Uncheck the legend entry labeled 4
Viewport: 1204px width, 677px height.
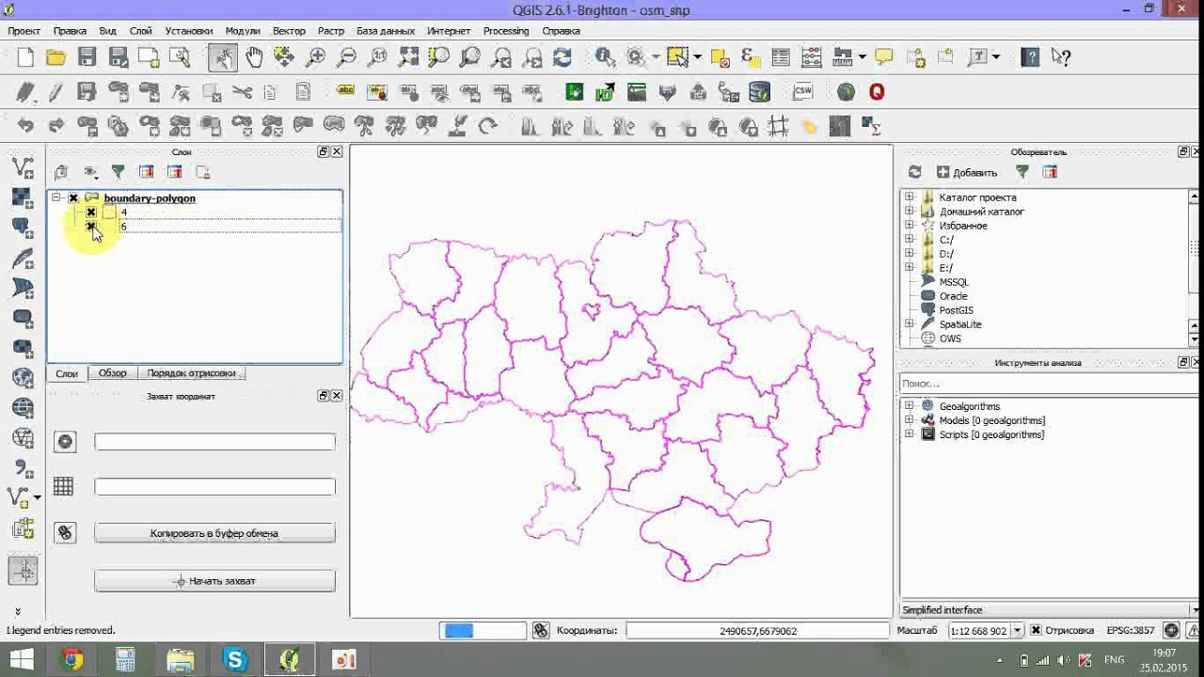[91, 213]
